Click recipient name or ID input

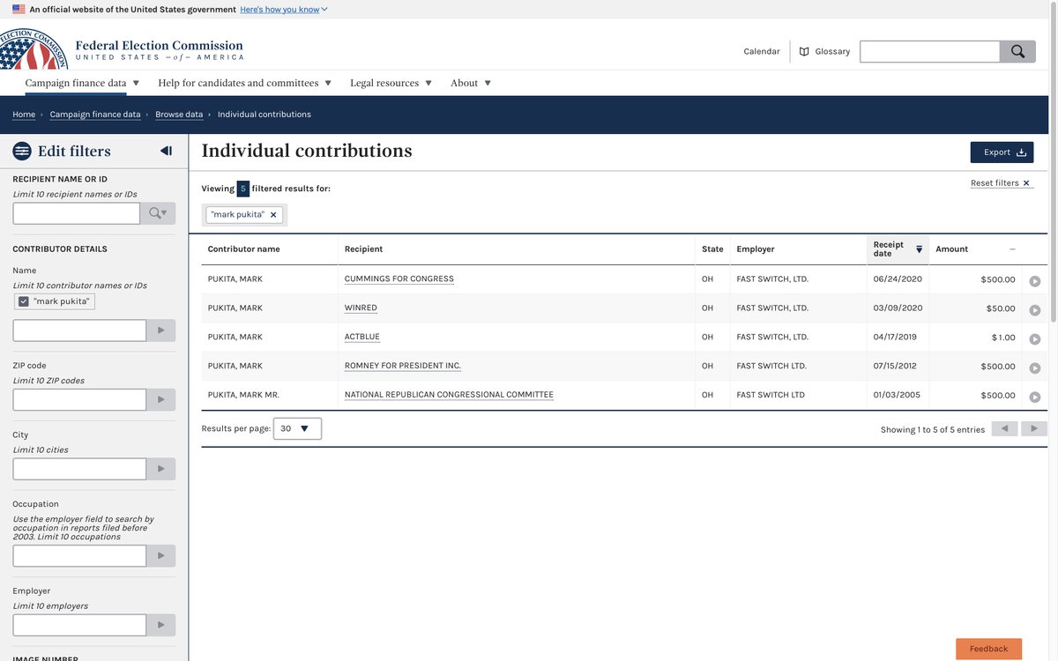coord(76,213)
